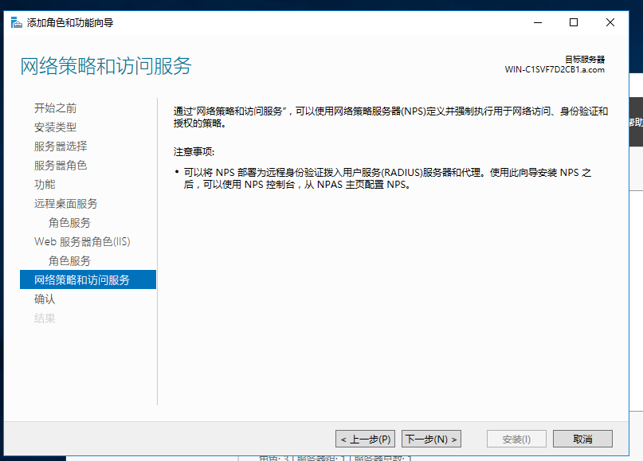Minimize the wizard window
This screenshot has height=461, width=643.
point(538,22)
